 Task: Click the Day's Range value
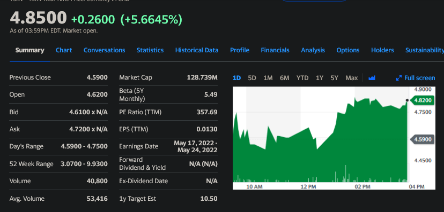point(84,146)
